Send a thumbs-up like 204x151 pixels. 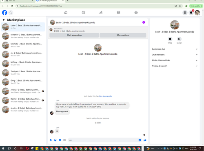point(145,140)
